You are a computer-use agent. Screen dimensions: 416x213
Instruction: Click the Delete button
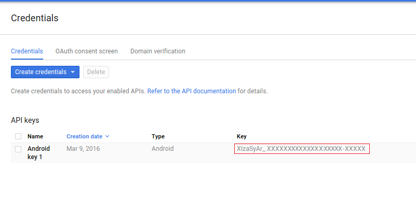click(x=96, y=72)
